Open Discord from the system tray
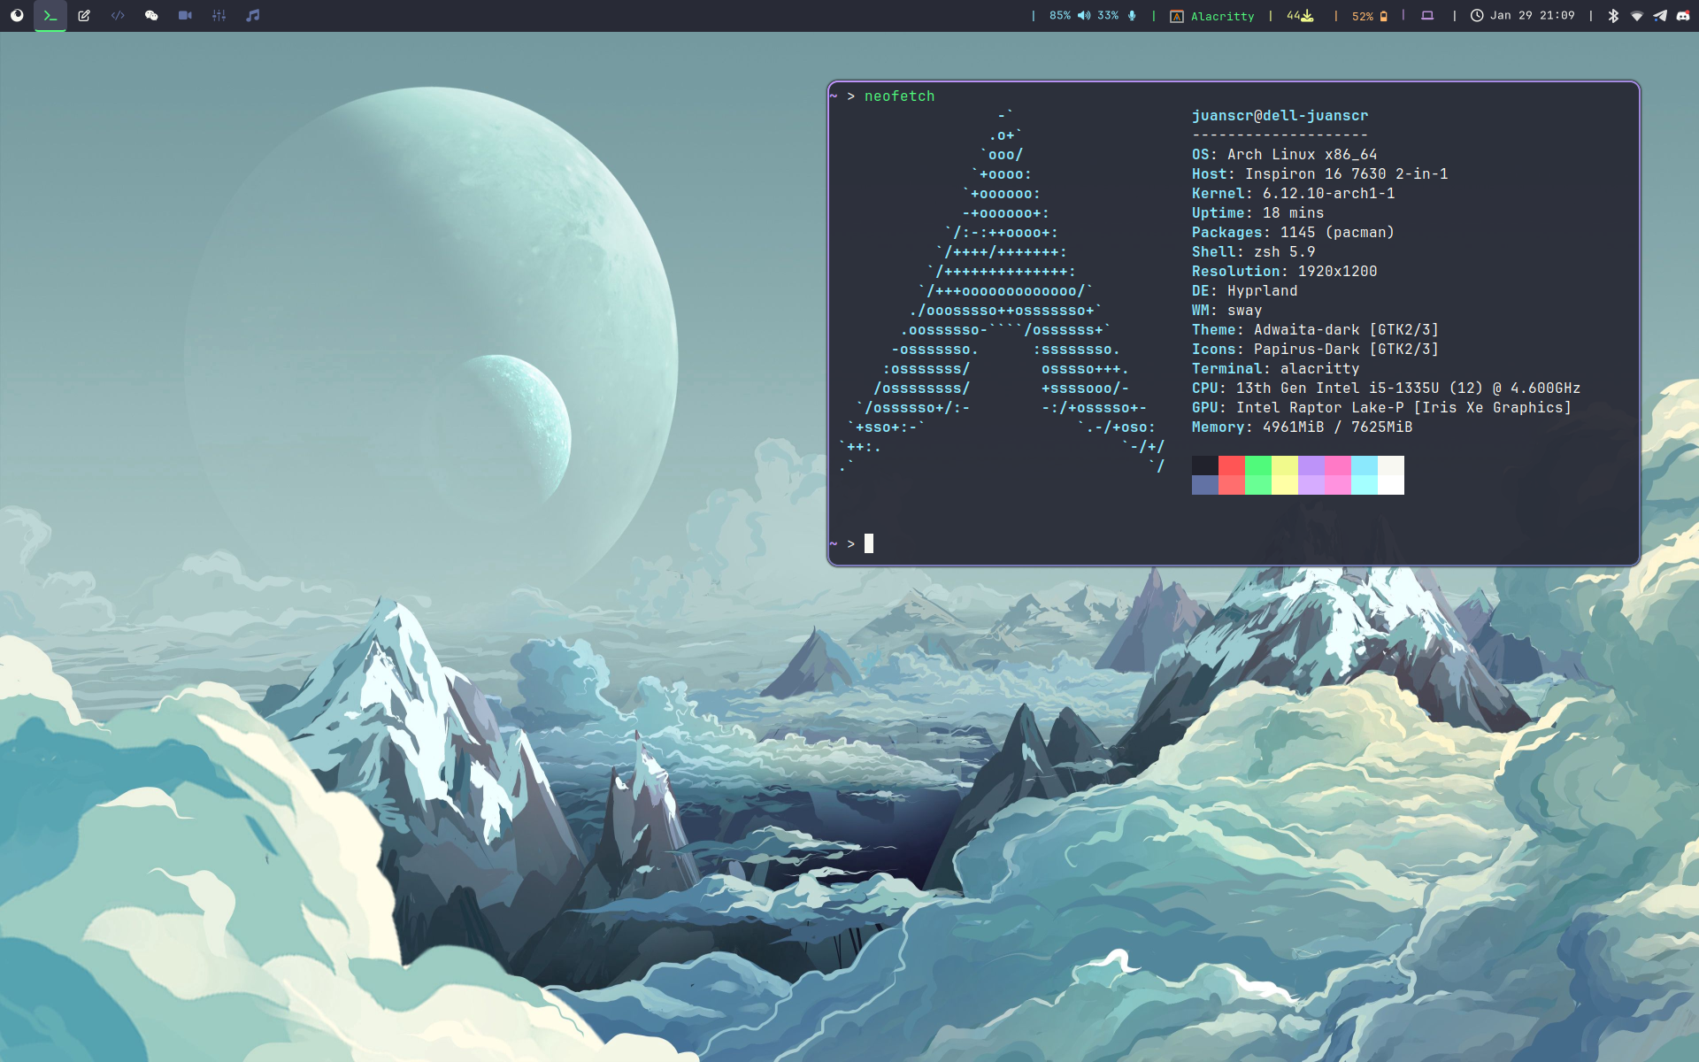The width and height of the screenshot is (1699, 1062). point(1683,16)
